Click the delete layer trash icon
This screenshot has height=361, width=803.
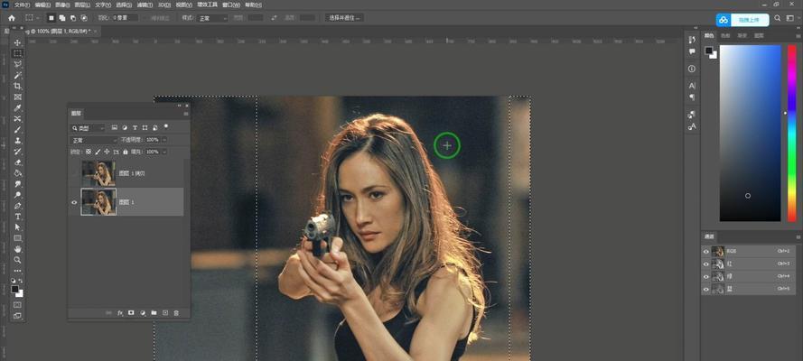tap(176, 313)
